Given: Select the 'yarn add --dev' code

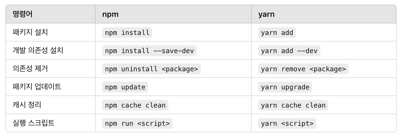Looking at the screenshot, I should (x=289, y=51).
